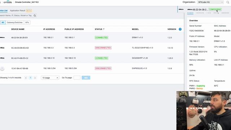231x130 pixels.
Task: Click IP address 192.168.0.254 in IP column
Action: pos(49,68)
